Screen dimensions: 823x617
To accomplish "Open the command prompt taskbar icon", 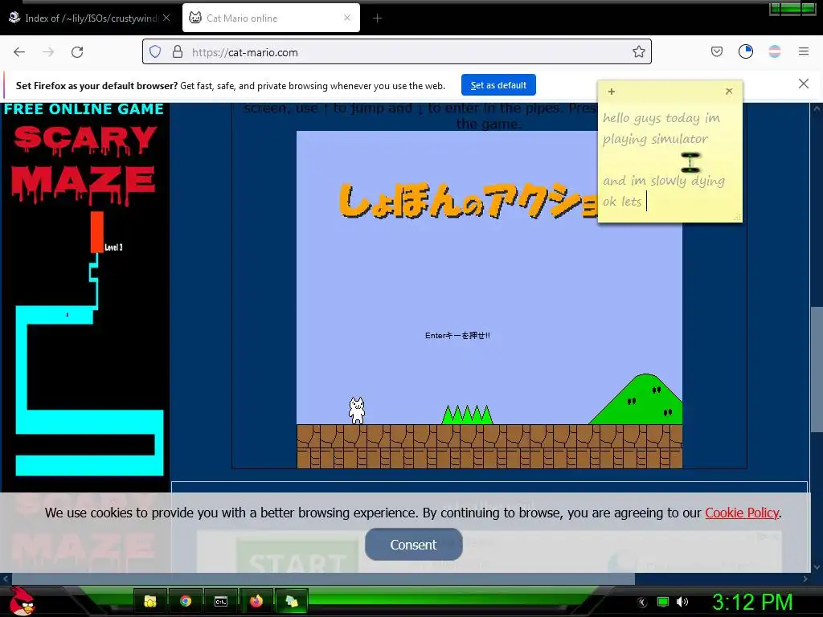I will coord(221,601).
